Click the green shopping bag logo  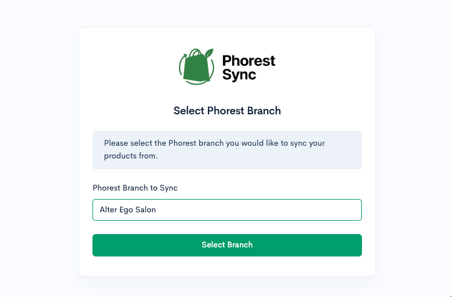coord(196,67)
